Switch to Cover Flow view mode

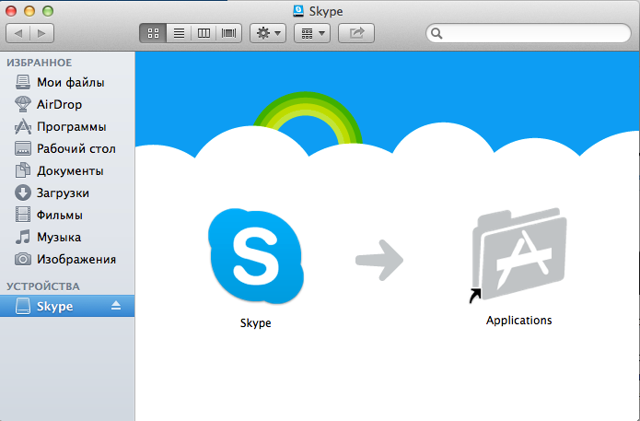[x=227, y=32]
